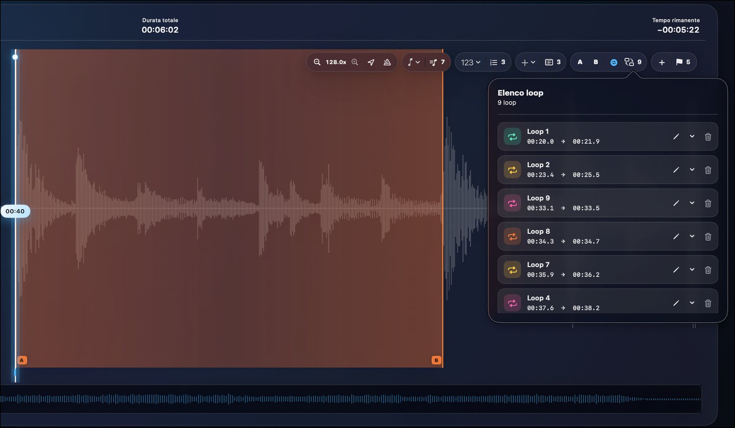Click the metronome icon in toolbar
735x428 pixels.
coord(387,62)
